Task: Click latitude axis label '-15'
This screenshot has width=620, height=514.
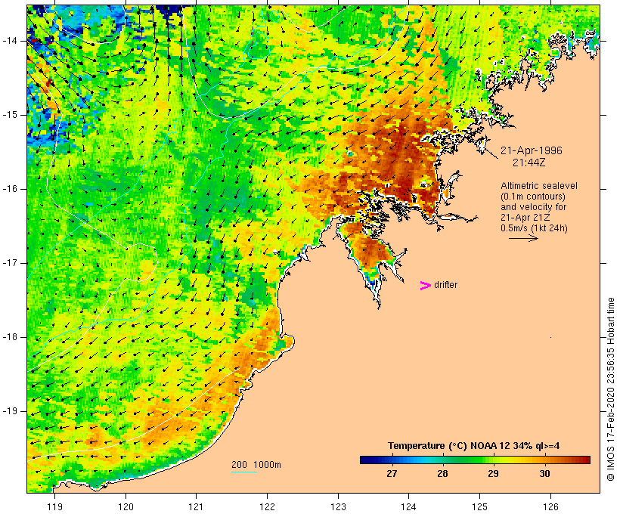Action: (x=10, y=115)
